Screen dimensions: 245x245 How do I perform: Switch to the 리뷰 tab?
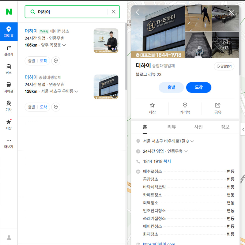click(x=171, y=127)
